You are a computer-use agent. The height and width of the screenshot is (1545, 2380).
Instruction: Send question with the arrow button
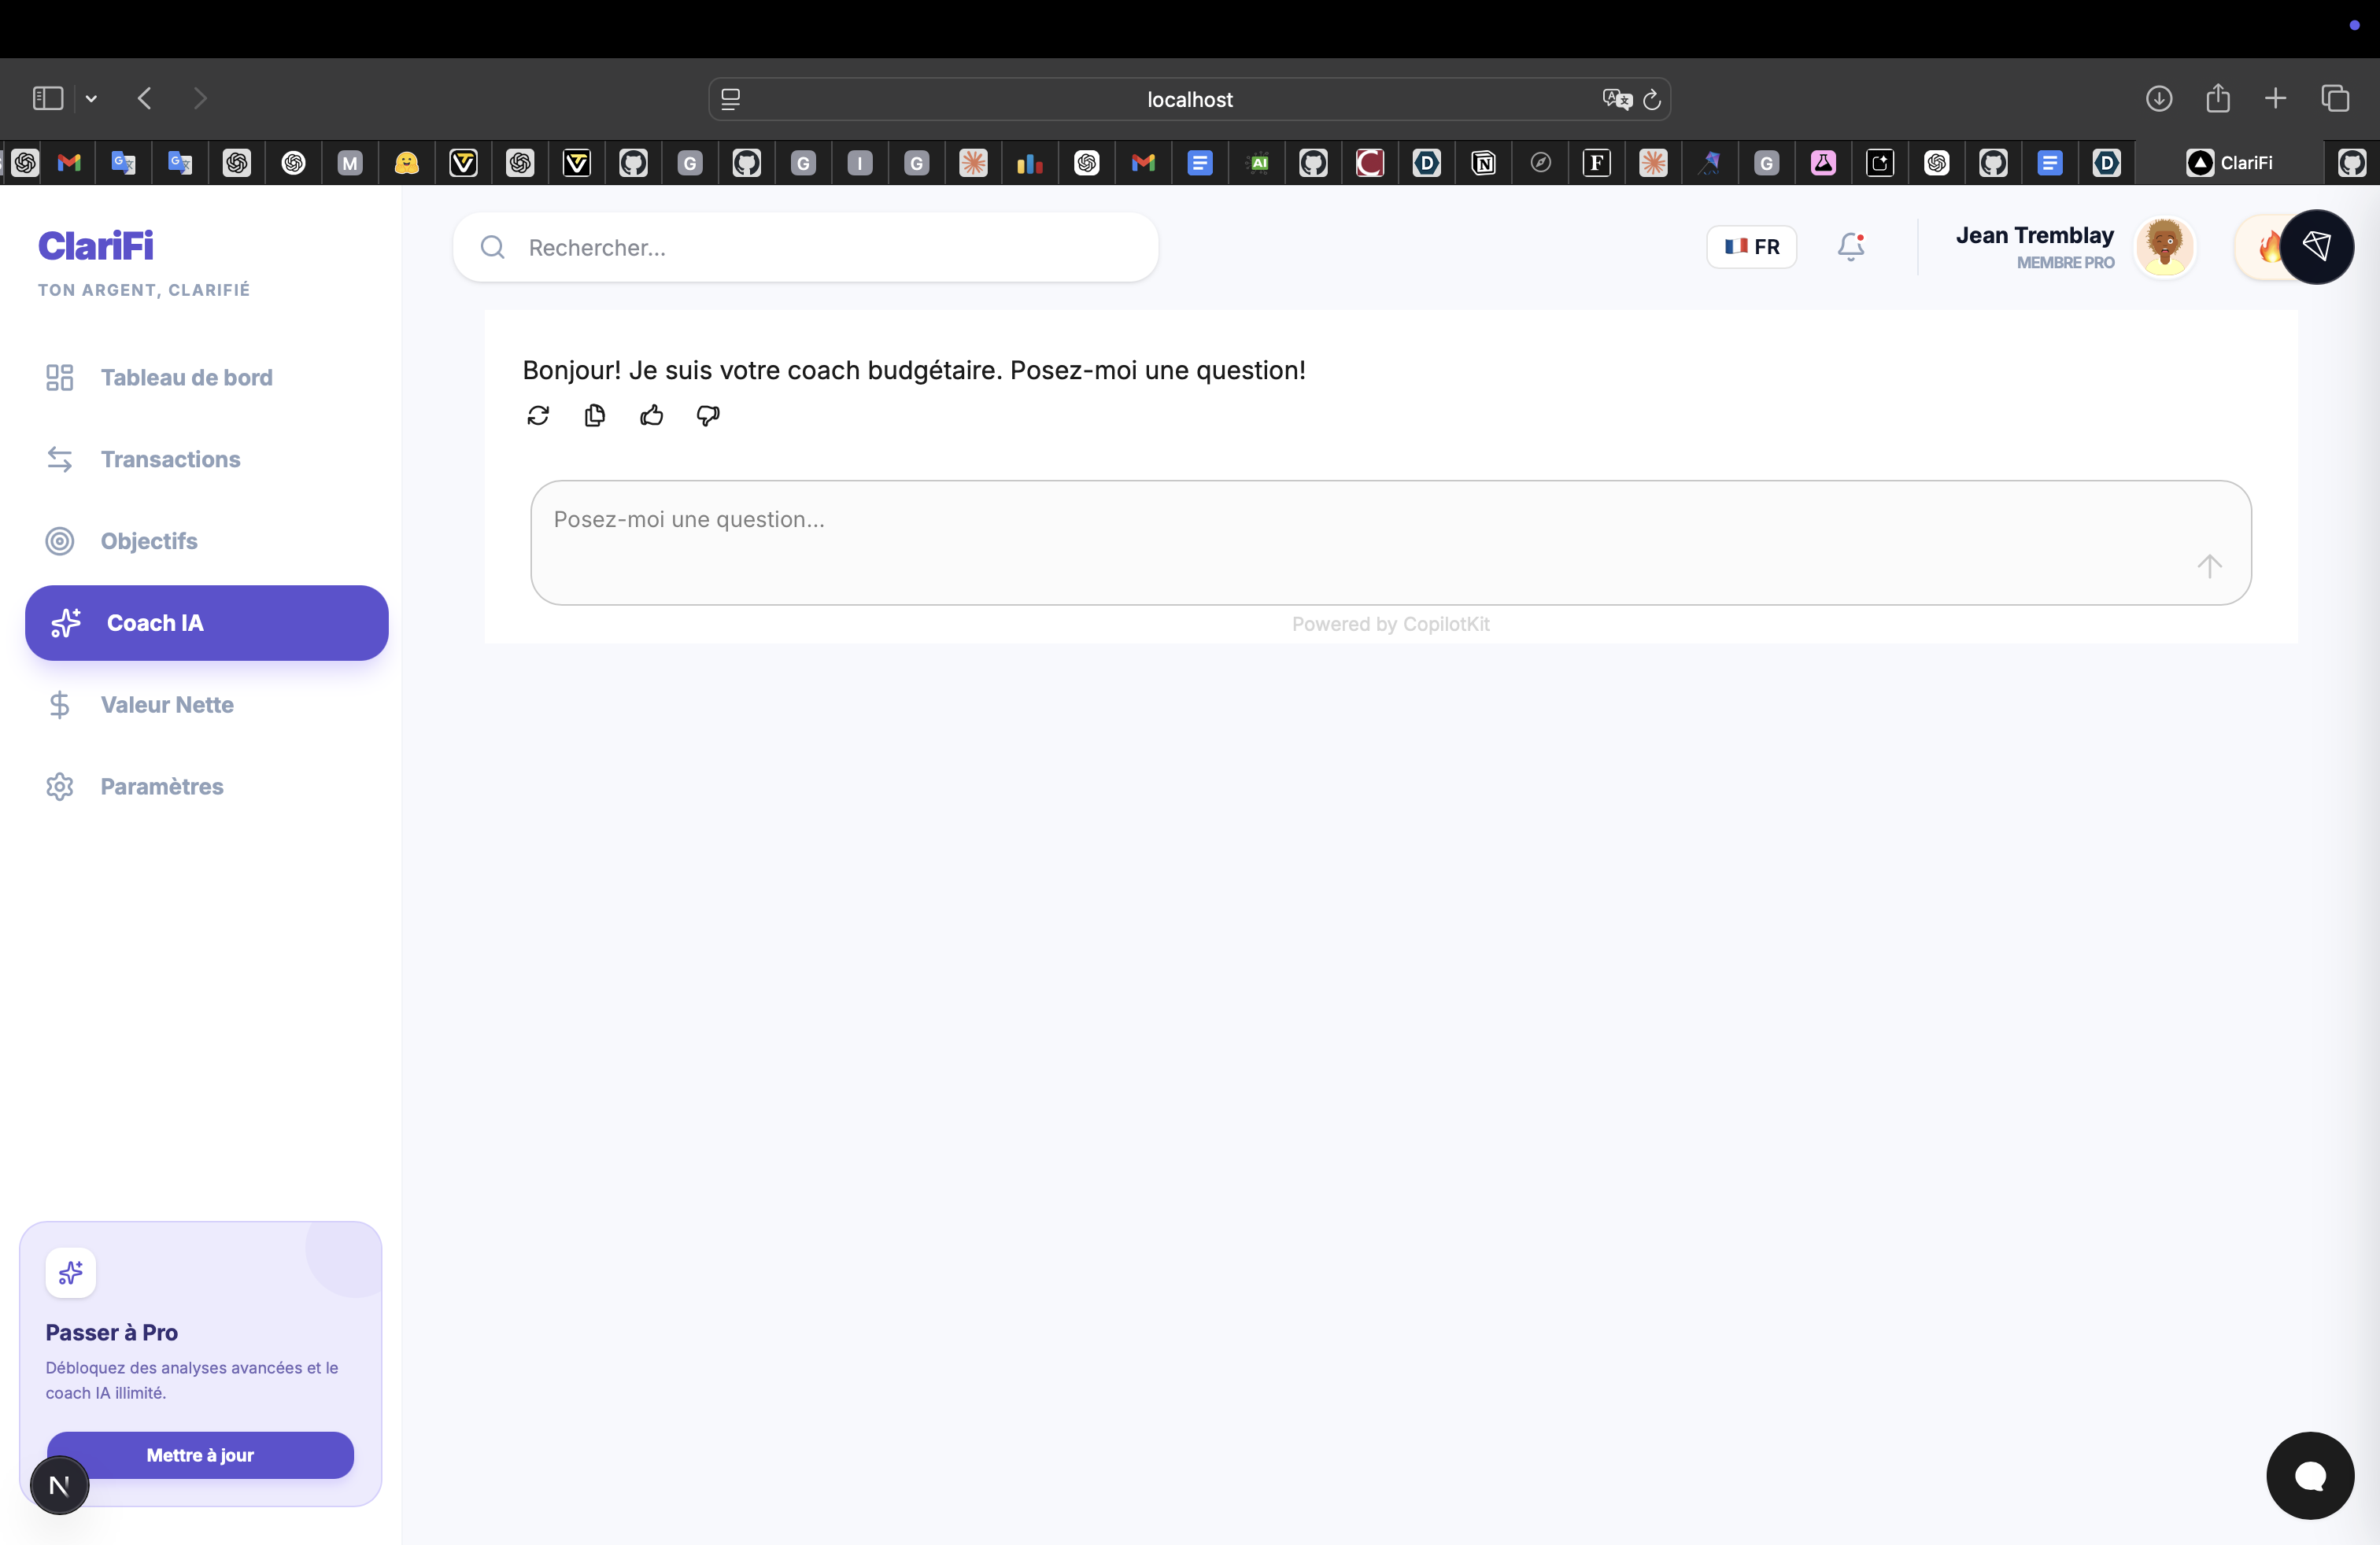(x=2209, y=566)
